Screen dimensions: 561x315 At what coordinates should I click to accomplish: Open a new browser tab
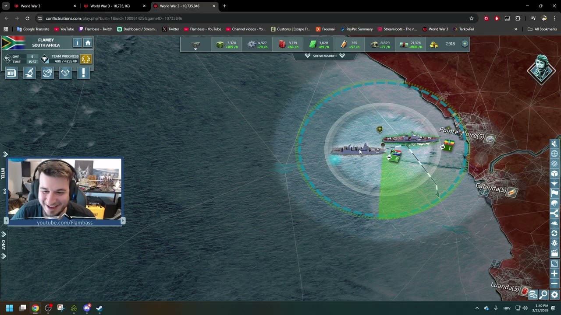(224, 6)
